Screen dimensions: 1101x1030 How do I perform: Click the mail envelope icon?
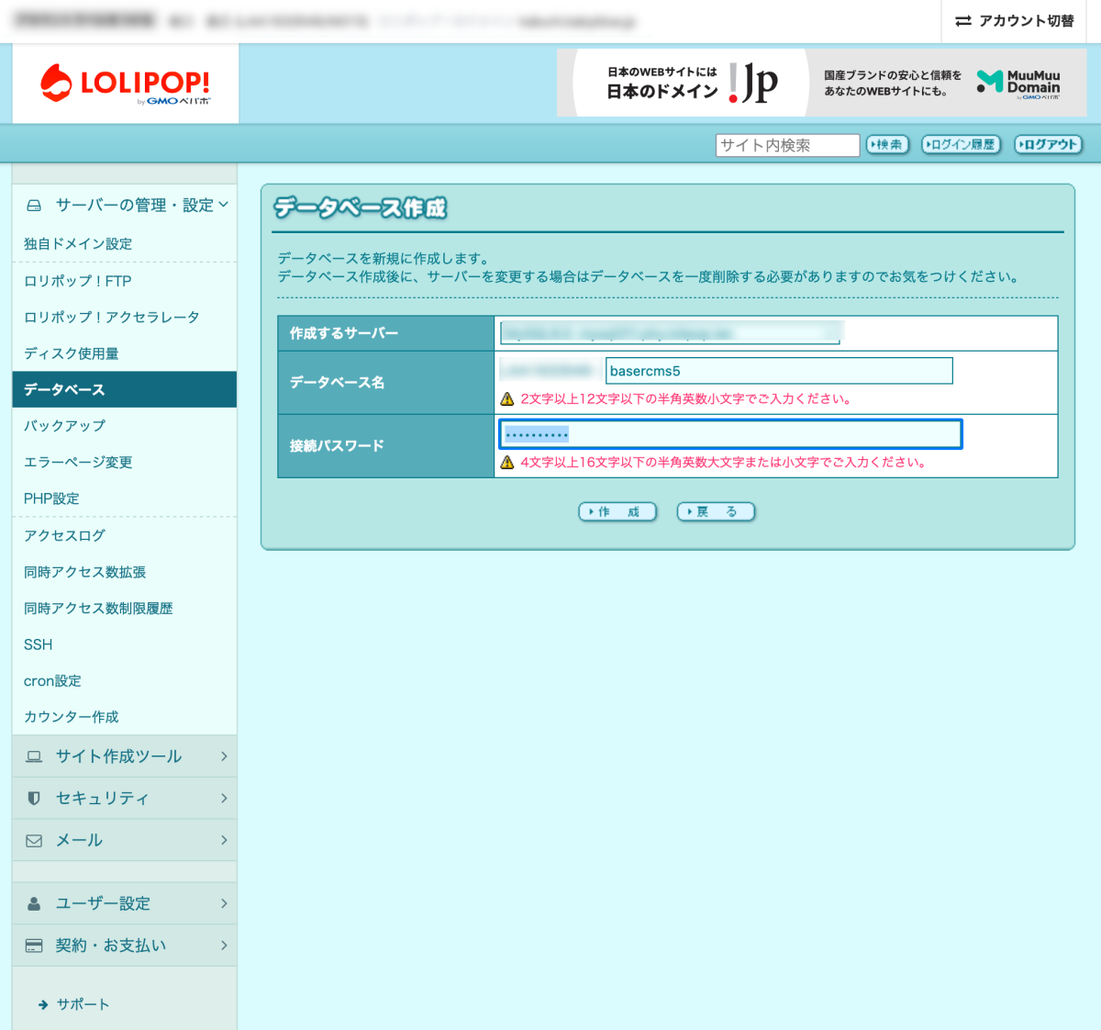click(x=34, y=841)
